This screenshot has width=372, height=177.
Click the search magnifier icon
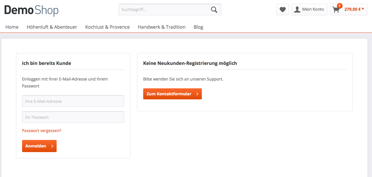pyautogui.click(x=214, y=9)
